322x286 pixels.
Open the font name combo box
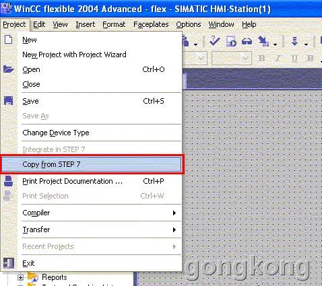pos(201,59)
